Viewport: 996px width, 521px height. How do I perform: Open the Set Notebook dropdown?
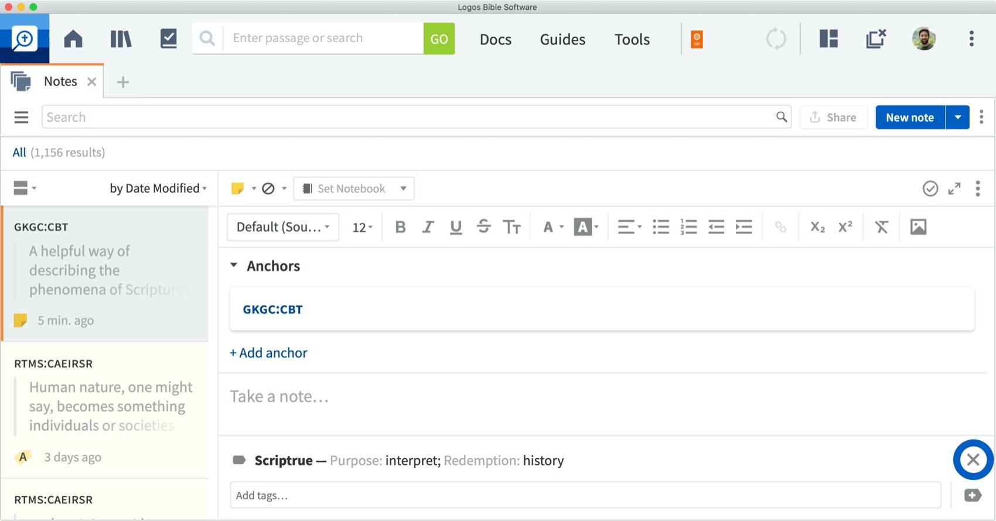point(354,188)
